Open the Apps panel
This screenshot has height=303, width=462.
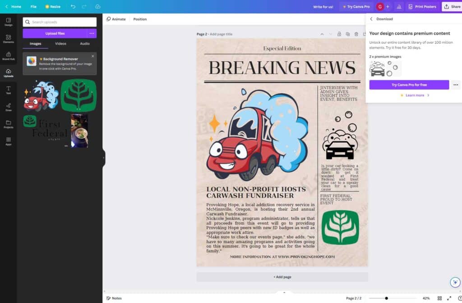click(x=8, y=141)
